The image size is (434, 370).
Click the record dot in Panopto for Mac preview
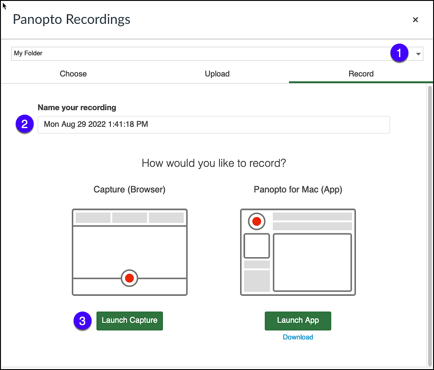coord(256,221)
